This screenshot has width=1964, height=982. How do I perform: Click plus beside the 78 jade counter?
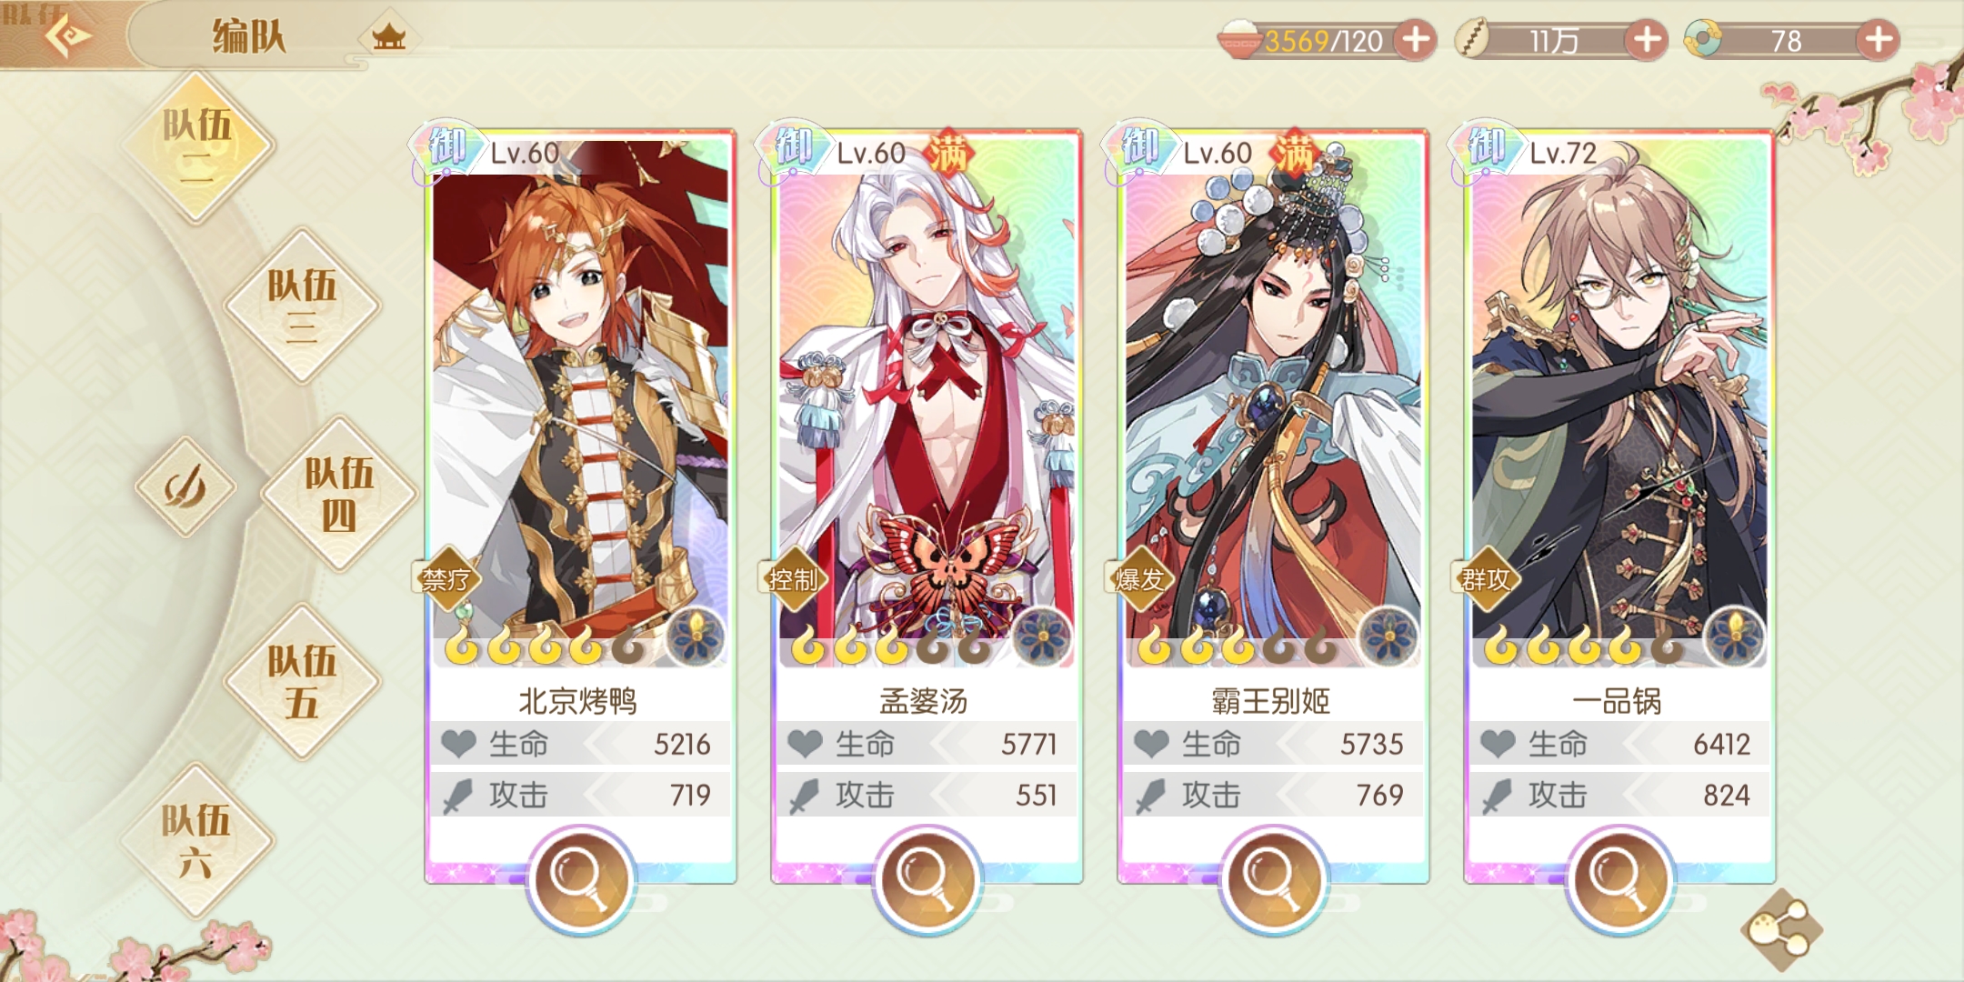[x=1879, y=40]
